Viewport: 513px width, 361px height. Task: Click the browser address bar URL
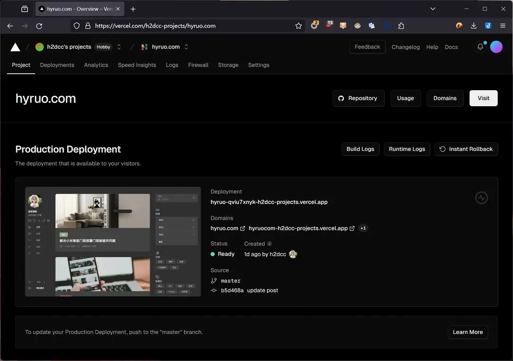pos(155,26)
